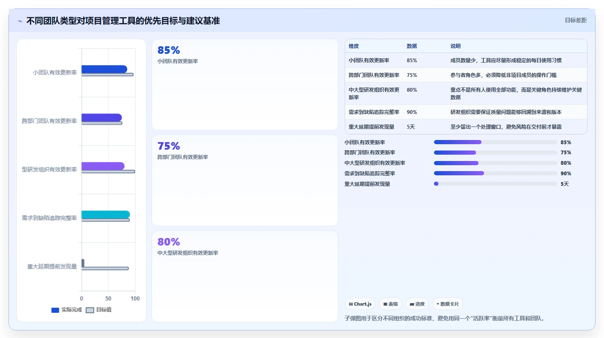The height and width of the screenshot is (338, 604).
Task: Click the 数据卡片 tag chip
Action: 448,304
